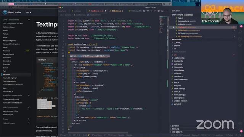Open ImageBackground docs link

(x=10, y=41)
